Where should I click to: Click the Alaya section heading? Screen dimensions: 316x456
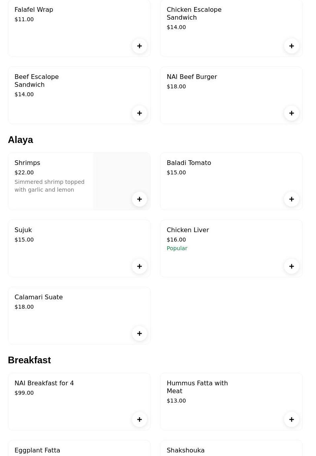[x=20, y=140]
